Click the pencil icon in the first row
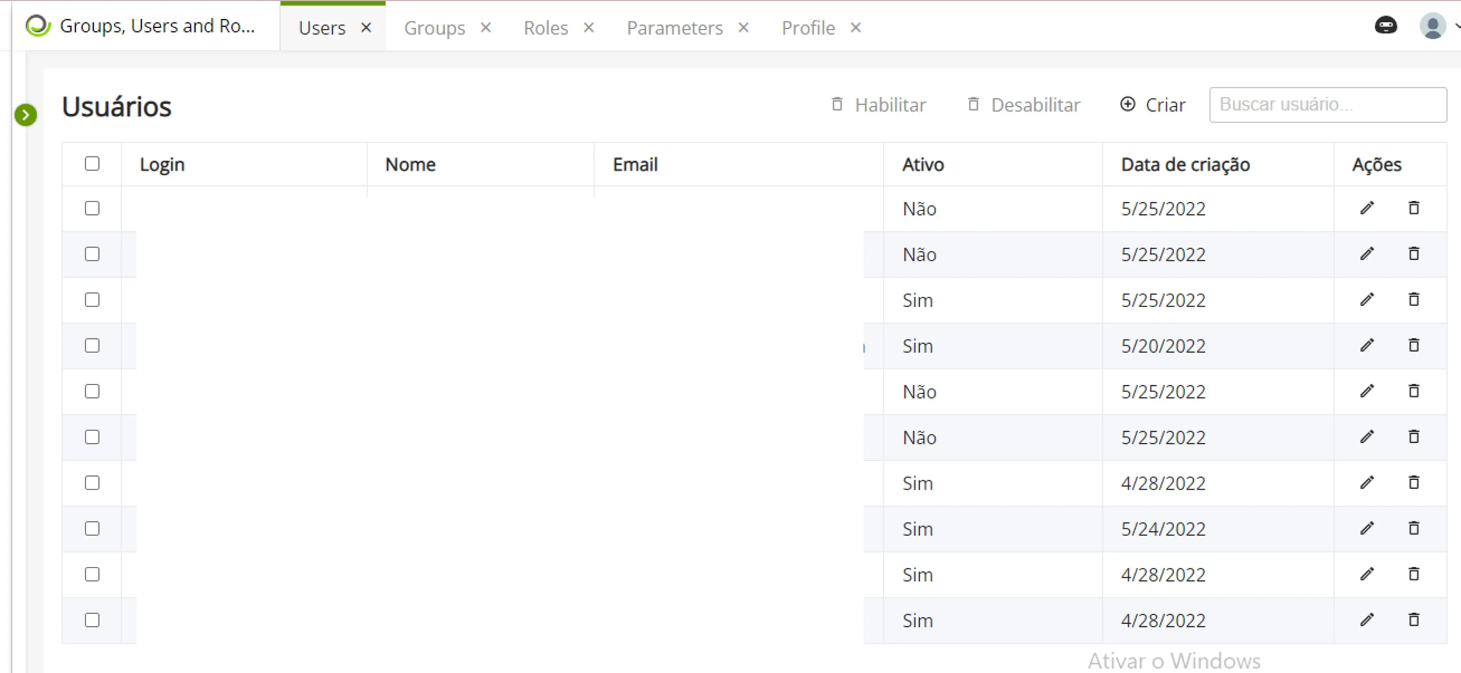 click(1367, 208)
